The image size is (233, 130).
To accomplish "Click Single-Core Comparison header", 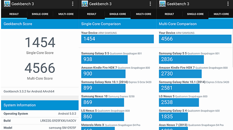I will [x=118, y=24].
